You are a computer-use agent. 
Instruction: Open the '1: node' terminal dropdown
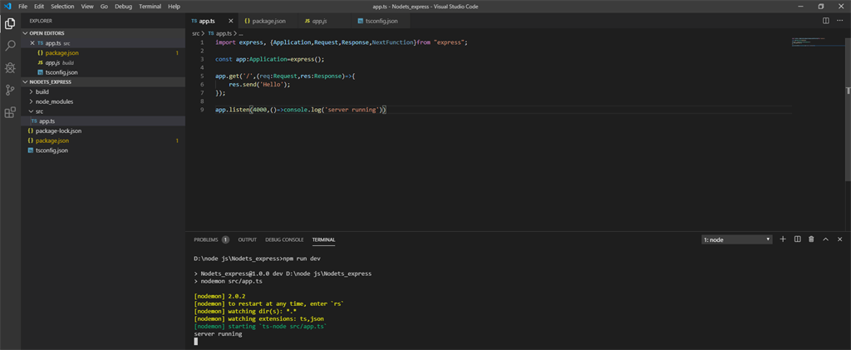736,239
